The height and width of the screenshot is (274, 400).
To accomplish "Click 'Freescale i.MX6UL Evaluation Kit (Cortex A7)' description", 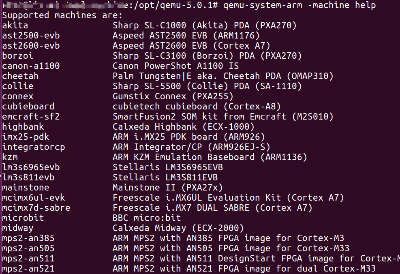I will coord(228,198).
